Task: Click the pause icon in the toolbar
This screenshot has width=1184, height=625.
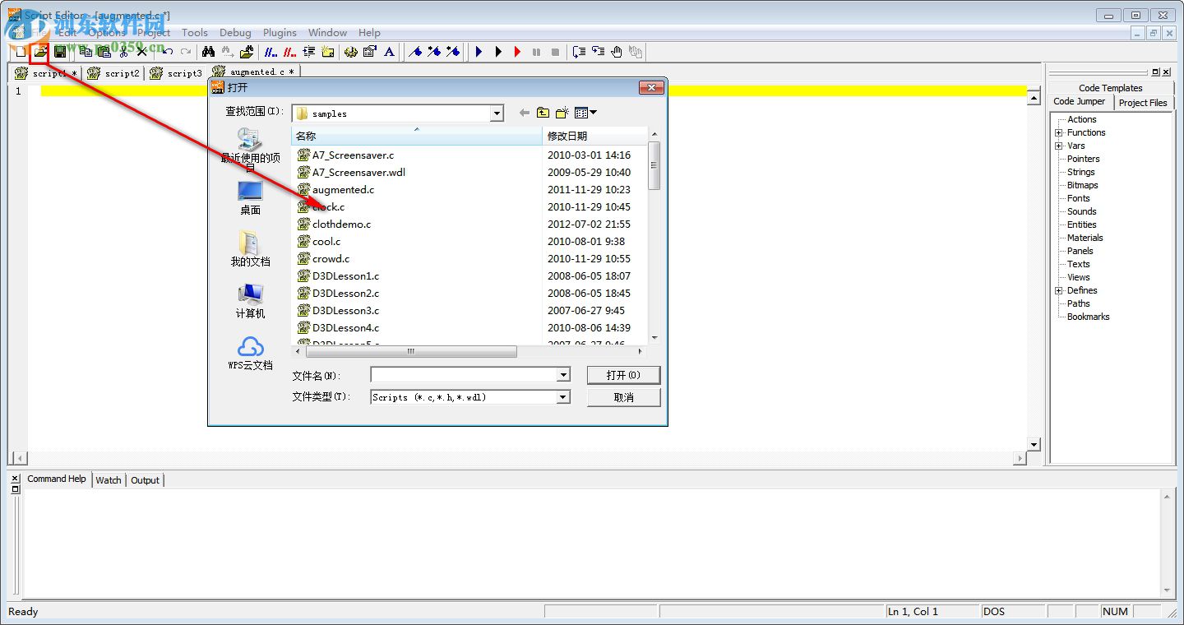Action: coord(536,52)
